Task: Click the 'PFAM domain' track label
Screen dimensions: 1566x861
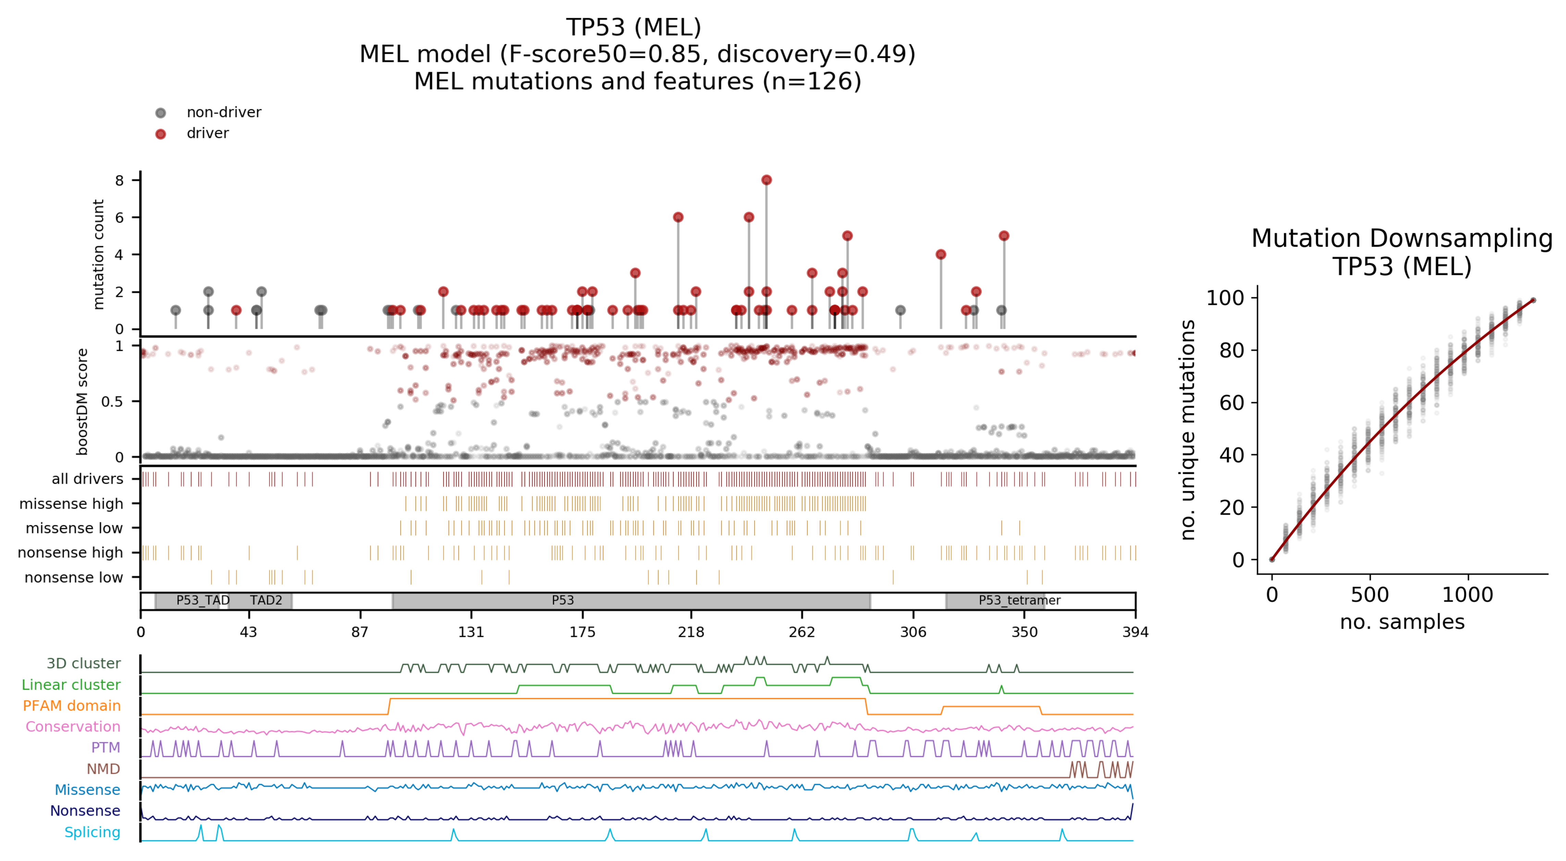Action: [x=71, y=706]
